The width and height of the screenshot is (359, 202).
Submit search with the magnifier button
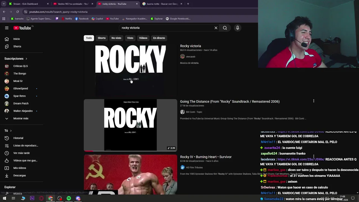225,28
